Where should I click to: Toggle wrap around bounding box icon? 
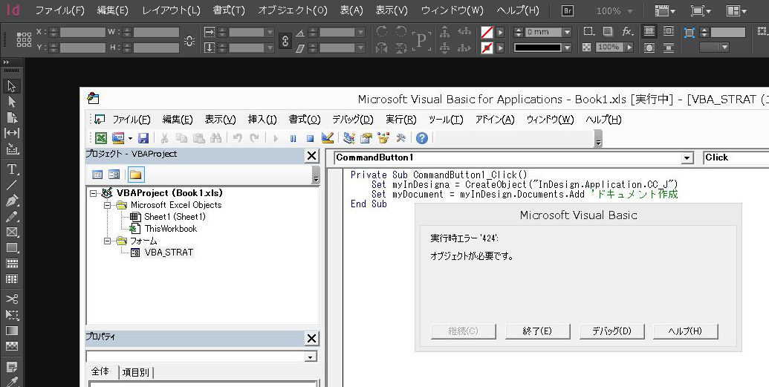click(669, 31)
